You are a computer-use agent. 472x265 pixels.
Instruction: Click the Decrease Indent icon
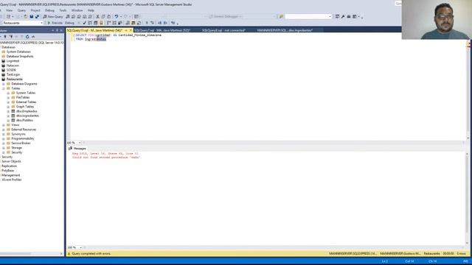159,23
